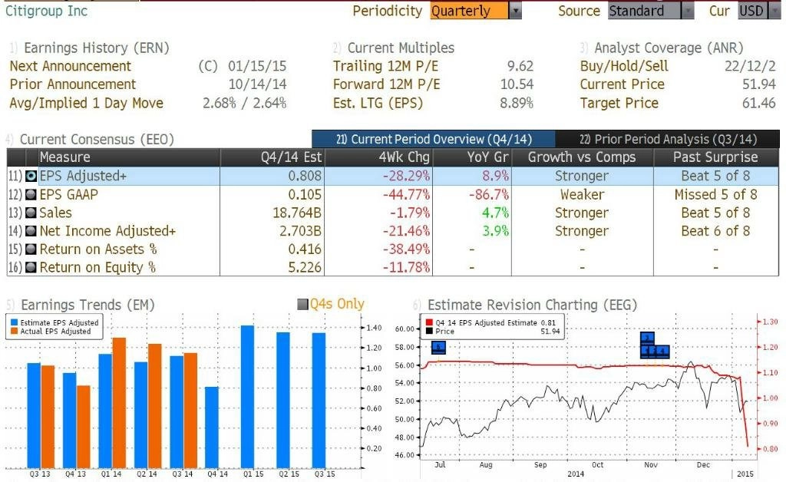Click Return on Equity value 5.226
786x482 pixels.
click(305, 268)
